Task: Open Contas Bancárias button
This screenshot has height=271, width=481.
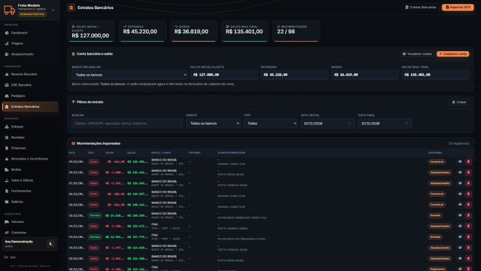Action: pos(420,7)
